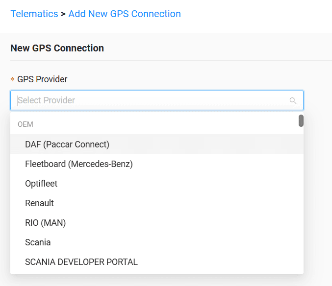Choose the RIO (MAN) option
The height and width of the screenshot is (286, 332).
(x=45, y=223)
